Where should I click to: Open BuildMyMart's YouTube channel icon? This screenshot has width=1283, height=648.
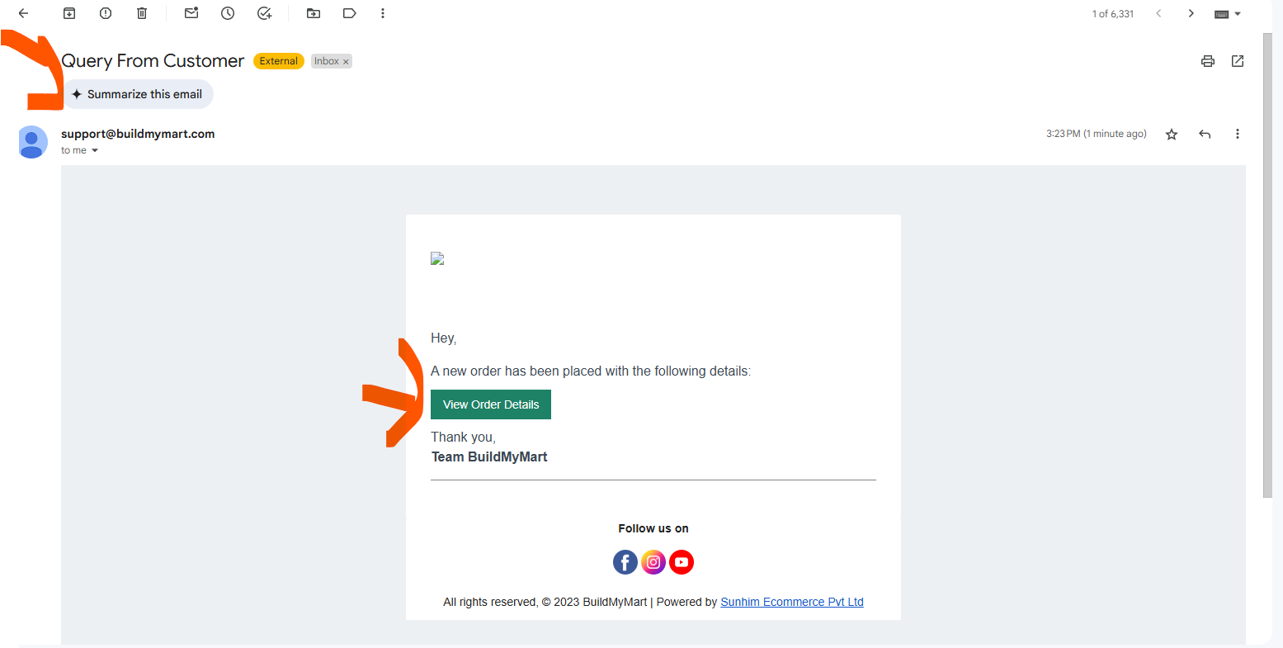coord(682,562)
